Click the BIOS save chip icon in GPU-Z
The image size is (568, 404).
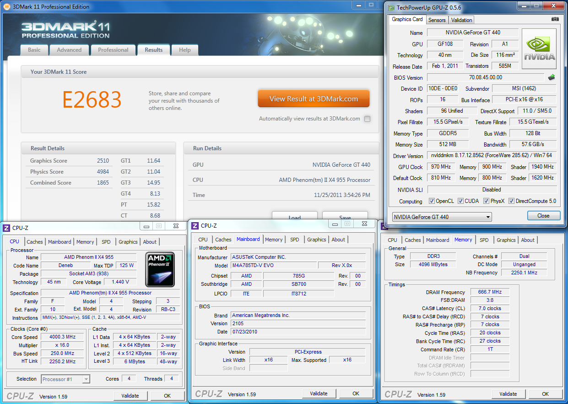552,77
